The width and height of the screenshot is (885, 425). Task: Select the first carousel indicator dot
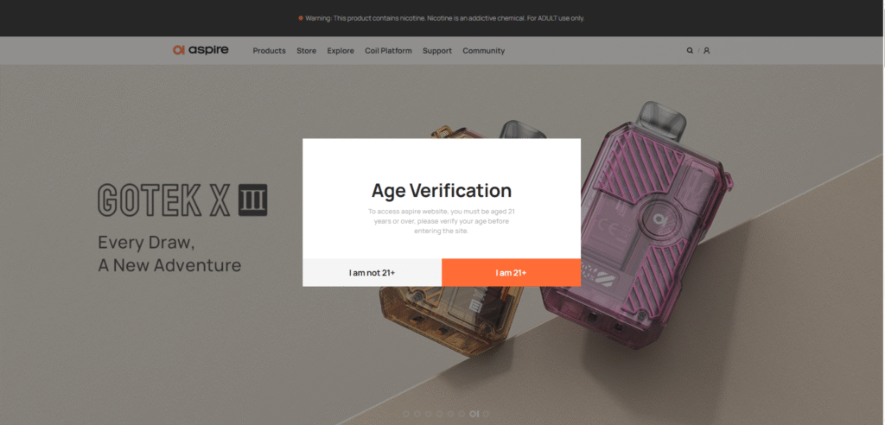(x=405, y=414)
